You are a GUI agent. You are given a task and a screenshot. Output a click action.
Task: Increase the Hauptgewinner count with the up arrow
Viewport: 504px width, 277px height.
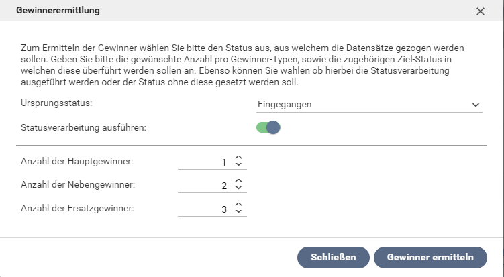[x=238, y=158]
